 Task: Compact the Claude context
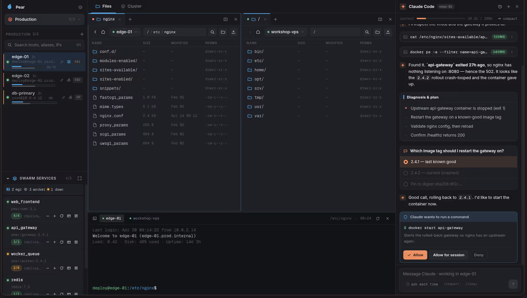[507, 19]
